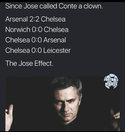125x132 pixels.
Task: Click the word 'FOOTBALL' in the watermark logo
Action: click(111, 80)
